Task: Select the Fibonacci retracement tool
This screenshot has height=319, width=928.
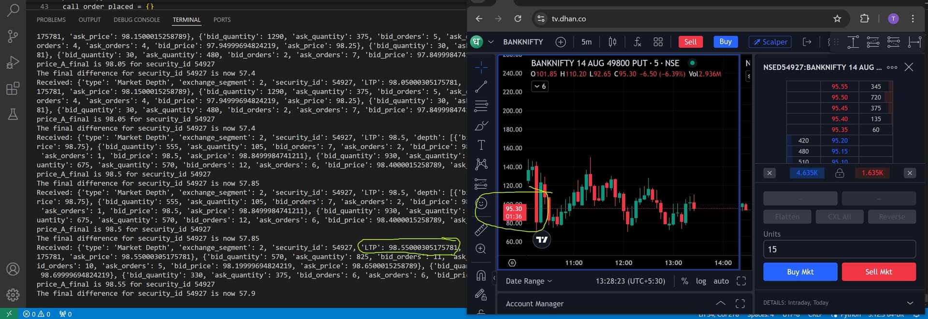Action: pos(481,106)
